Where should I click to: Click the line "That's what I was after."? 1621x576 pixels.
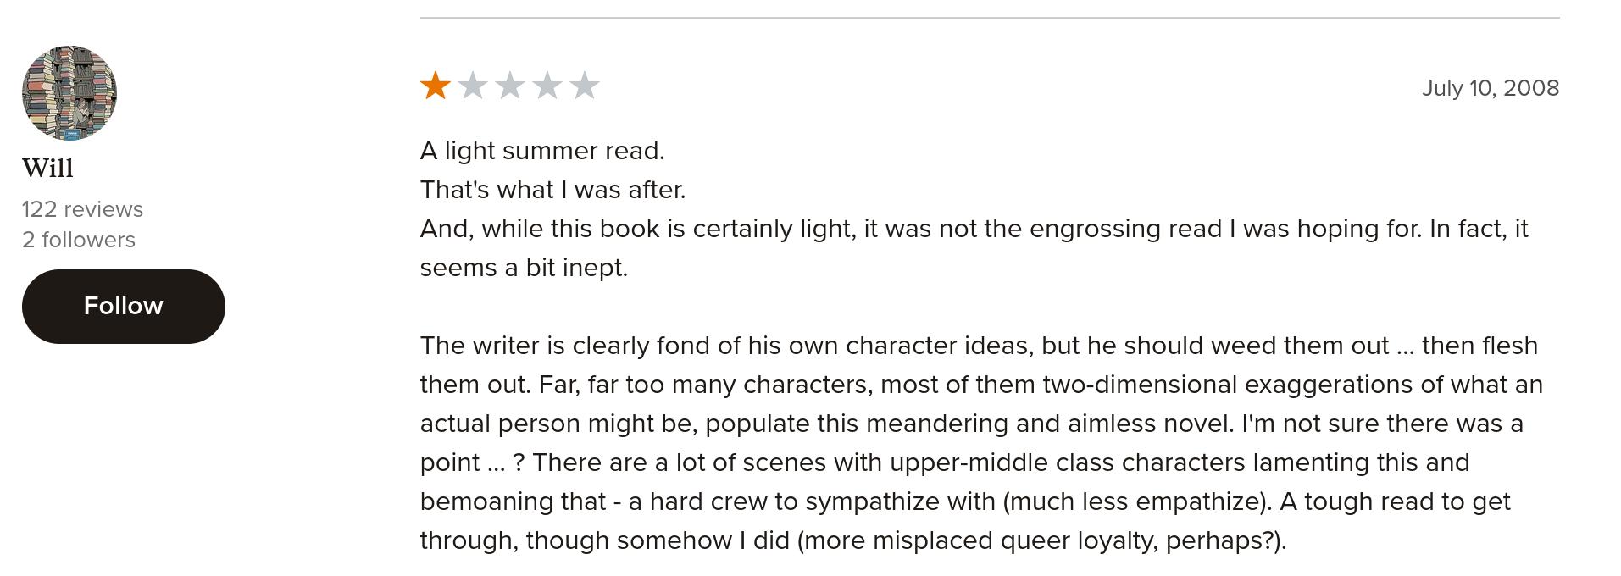coord(552,190)
